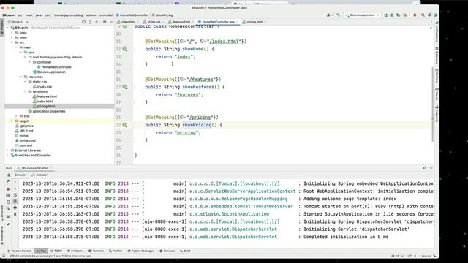Open Search Everywhere magnifier icon

[423, 15]
